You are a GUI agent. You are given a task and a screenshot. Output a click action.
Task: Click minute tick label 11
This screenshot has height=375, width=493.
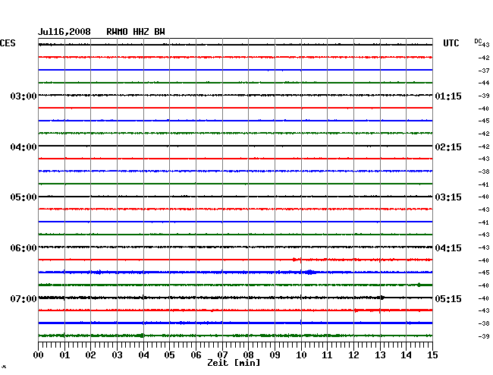pos(327,355)
